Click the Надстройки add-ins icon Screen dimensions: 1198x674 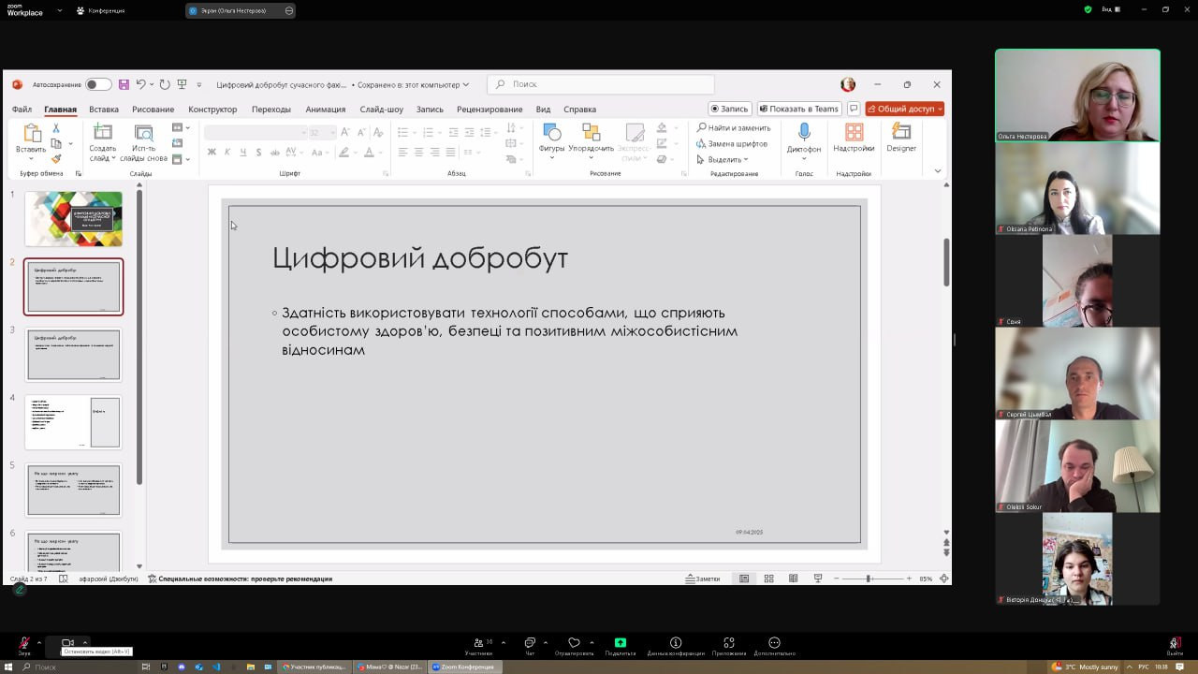[x=854, y=133]
